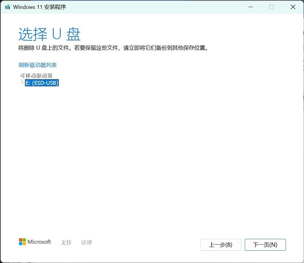Go back with the 上一步(B) button
The height and width of the screenshot is (263, 304).
(220, 245)
